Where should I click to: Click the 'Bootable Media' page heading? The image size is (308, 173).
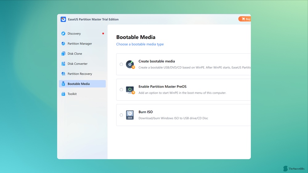coord(136,37)
